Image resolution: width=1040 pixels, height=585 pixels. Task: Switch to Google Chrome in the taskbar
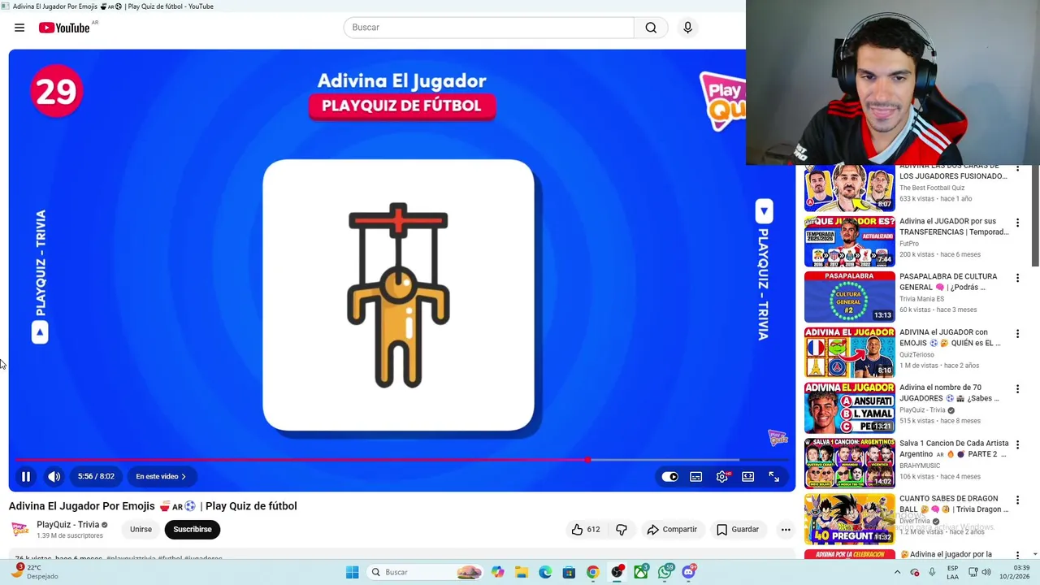pyautogui.click(x=593, y=573)
